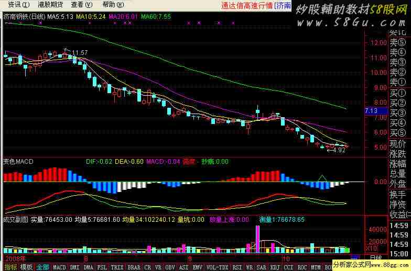Click the 15:00 trade time entry
The width and height of the screenshot is (411, 271).
(399, 254)
